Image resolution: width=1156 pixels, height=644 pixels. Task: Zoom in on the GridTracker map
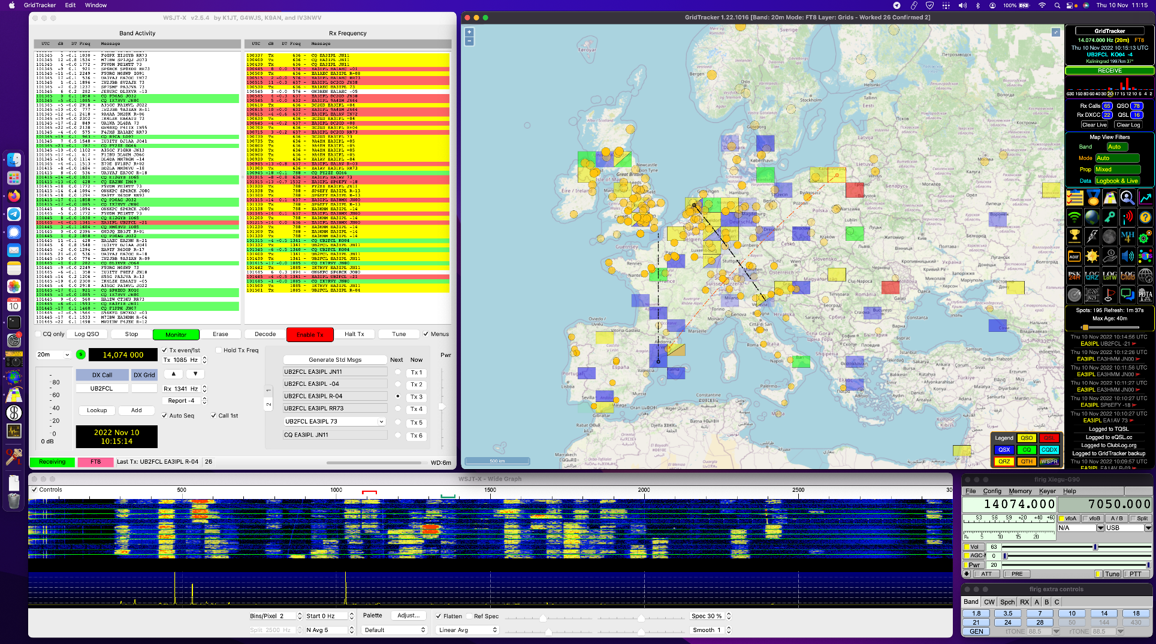469,32
